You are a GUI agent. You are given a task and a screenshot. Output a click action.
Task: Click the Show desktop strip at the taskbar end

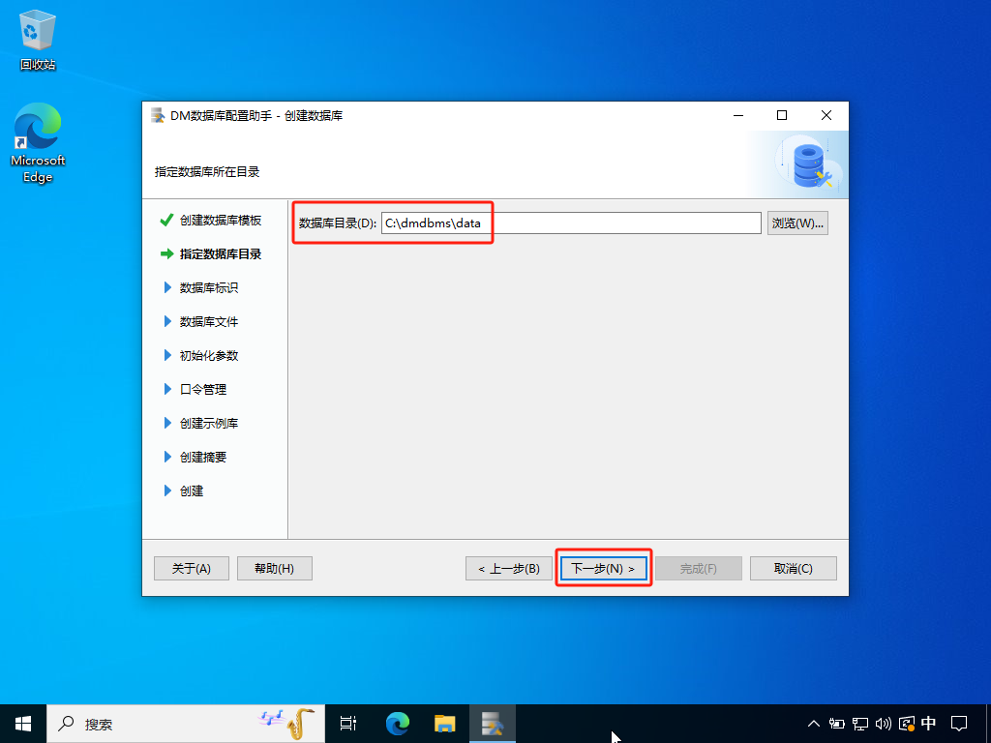988,724
